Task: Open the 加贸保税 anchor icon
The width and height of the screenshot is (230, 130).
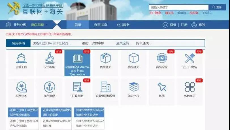Action: pyautogui.click(x=50, y=87)
